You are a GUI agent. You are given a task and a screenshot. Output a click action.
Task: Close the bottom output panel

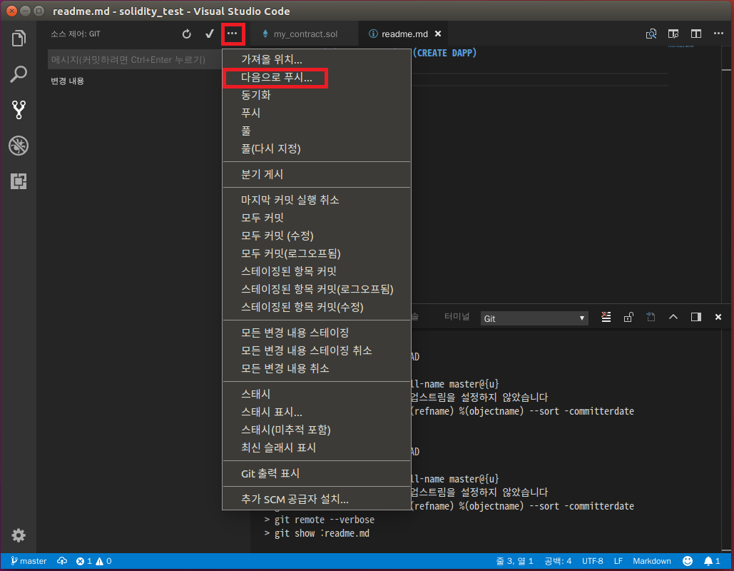[x=718, y=317]
